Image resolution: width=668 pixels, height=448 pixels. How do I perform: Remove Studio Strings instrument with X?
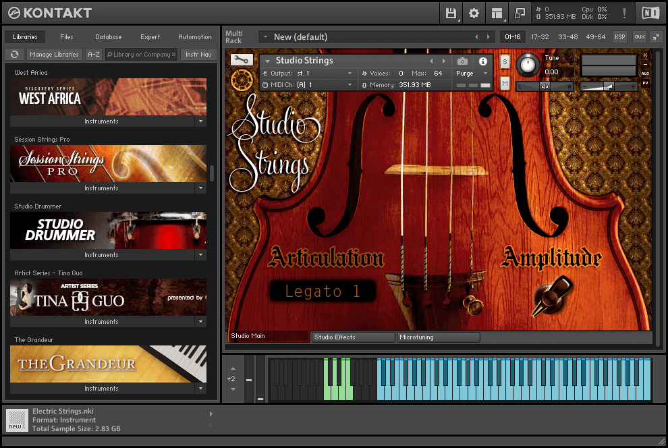point(645,55)
